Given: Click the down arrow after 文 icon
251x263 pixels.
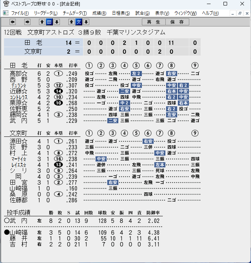Looking at the screenshot, I should click(x=86, y=22).
